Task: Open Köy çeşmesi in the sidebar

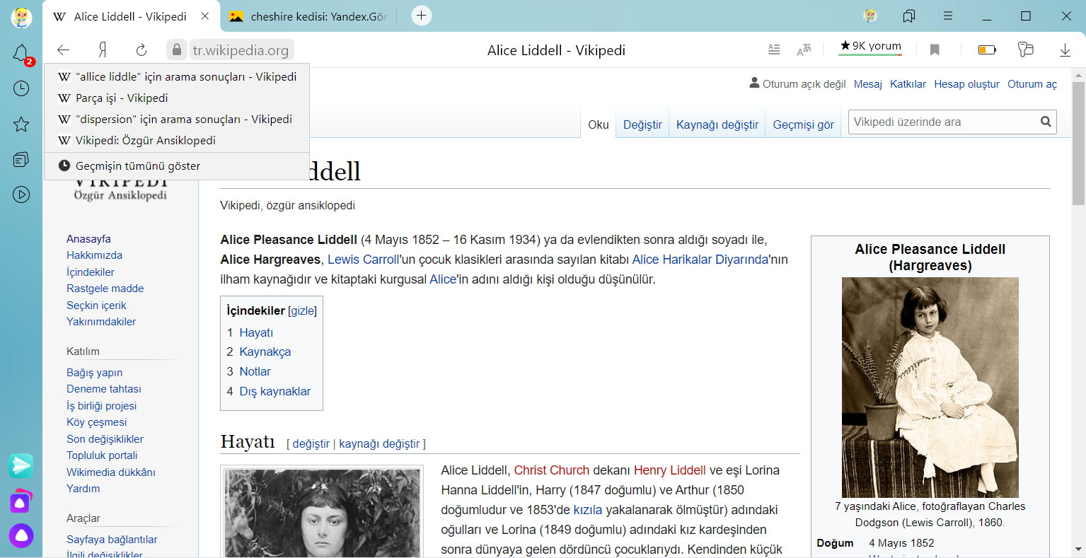Action: click(96, 422)
